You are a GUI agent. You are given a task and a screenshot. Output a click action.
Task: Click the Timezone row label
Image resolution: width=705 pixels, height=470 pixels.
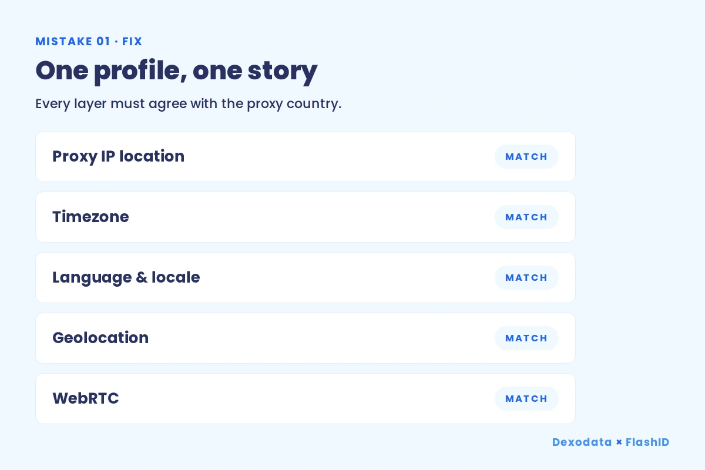tap(90, 217)
